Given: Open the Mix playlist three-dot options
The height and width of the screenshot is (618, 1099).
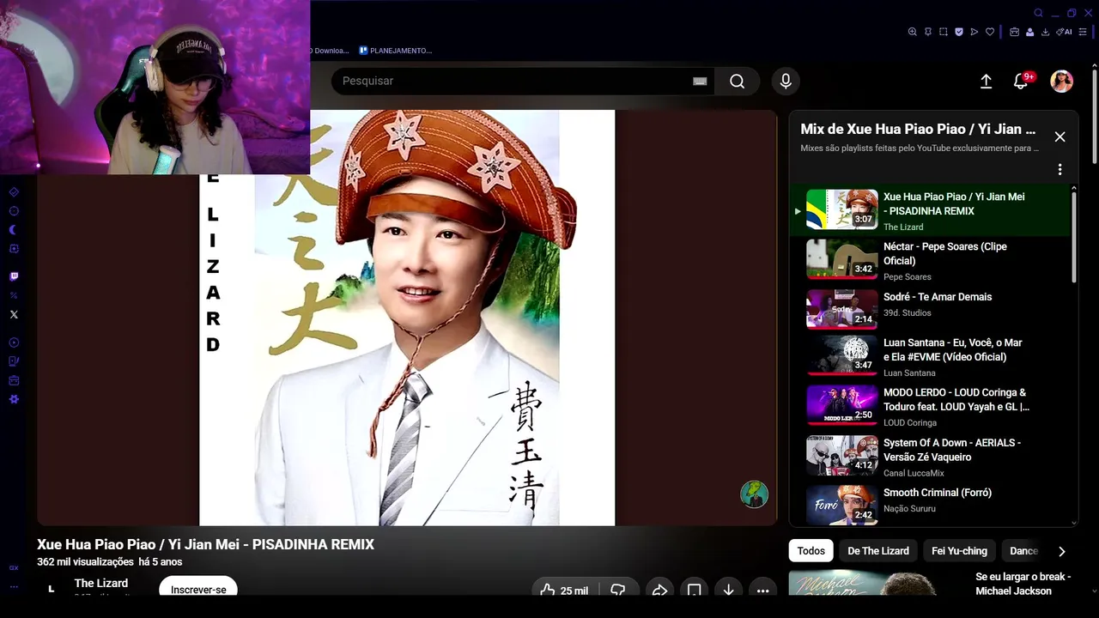Looking at the screenshot, I should coord(1060,169).
